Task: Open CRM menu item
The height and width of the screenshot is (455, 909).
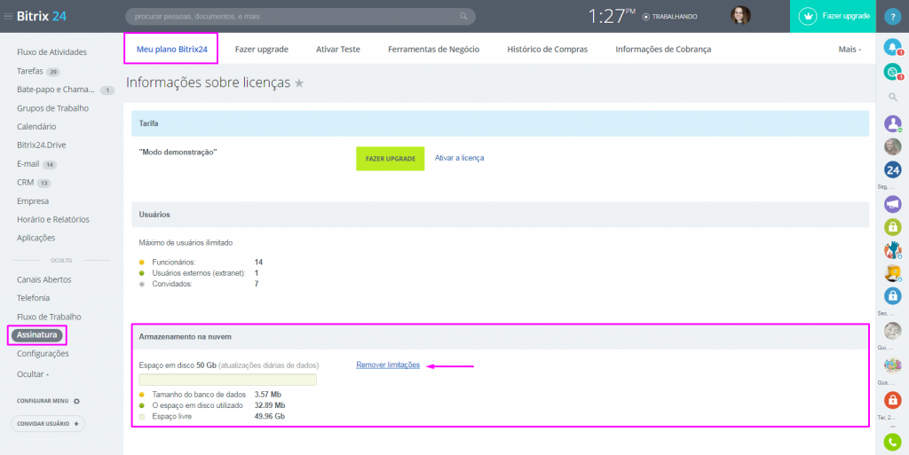Action: coord(26,183)
